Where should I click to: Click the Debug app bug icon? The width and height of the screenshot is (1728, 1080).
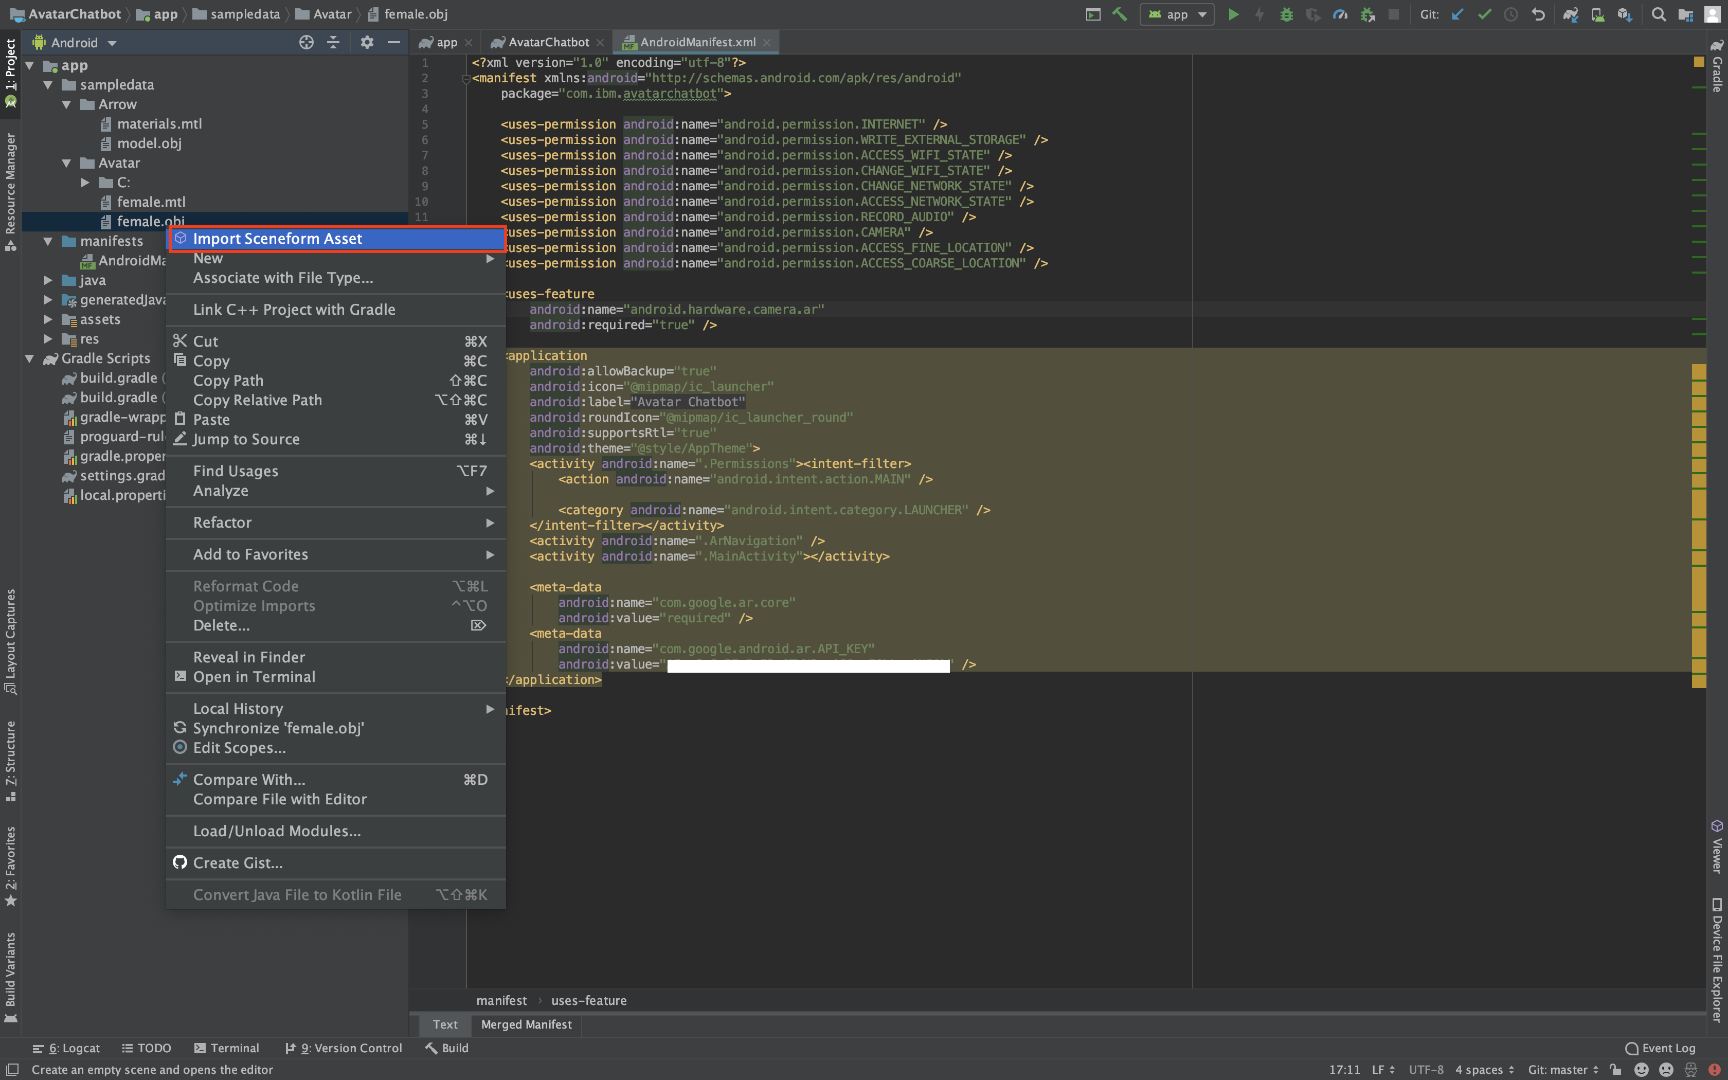(x=1287, y=14)
